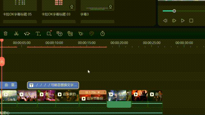Viewport: 205px width, 115px height.
Task: Download 字幕3 template using its download arrow
Action: click(x=111, y=7)
